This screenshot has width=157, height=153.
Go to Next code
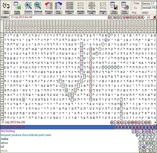[x=58, y=6]
